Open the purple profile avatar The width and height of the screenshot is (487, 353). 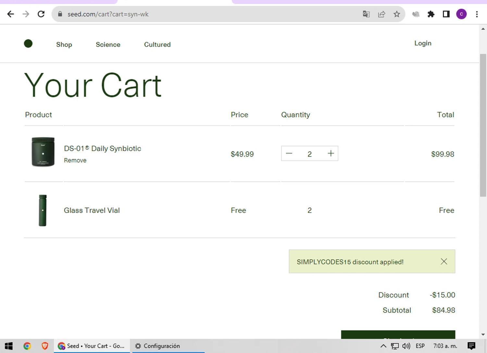pos(461,14)
